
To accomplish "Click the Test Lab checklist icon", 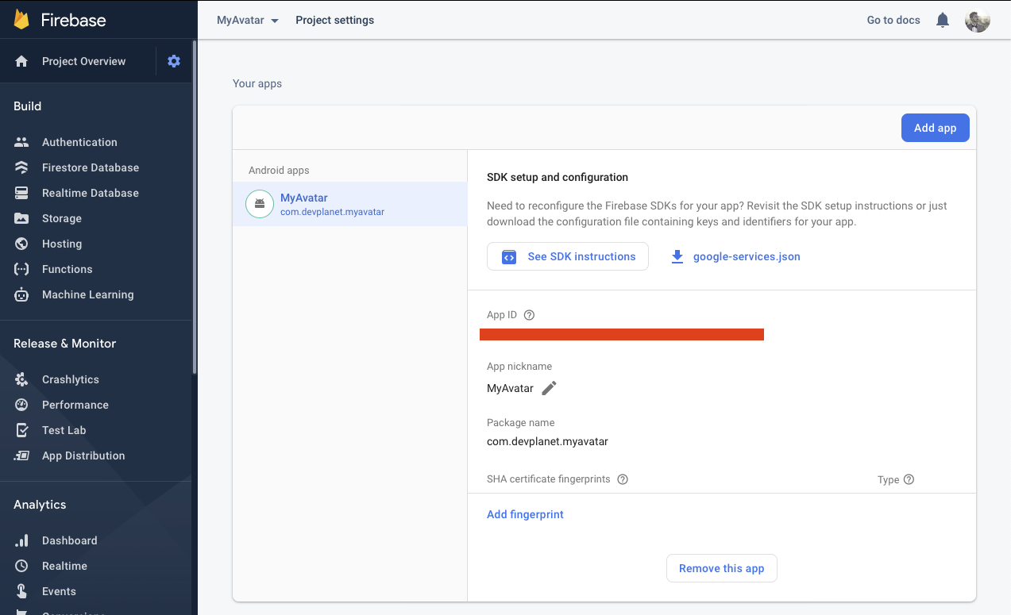I will pyautogui.click(x=21, y=430).
